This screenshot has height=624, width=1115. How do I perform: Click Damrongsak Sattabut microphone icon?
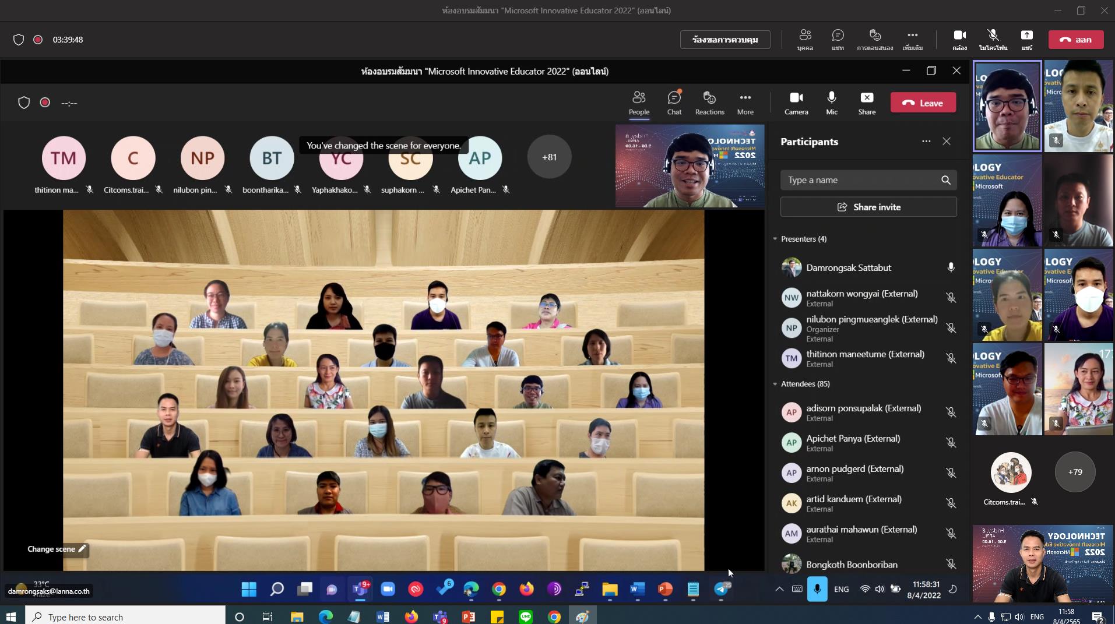951,267
